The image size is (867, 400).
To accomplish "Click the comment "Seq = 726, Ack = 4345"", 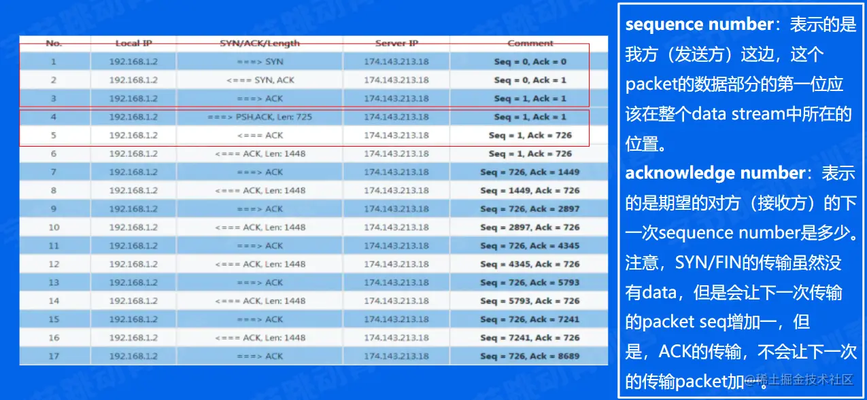I will [530, 245].
